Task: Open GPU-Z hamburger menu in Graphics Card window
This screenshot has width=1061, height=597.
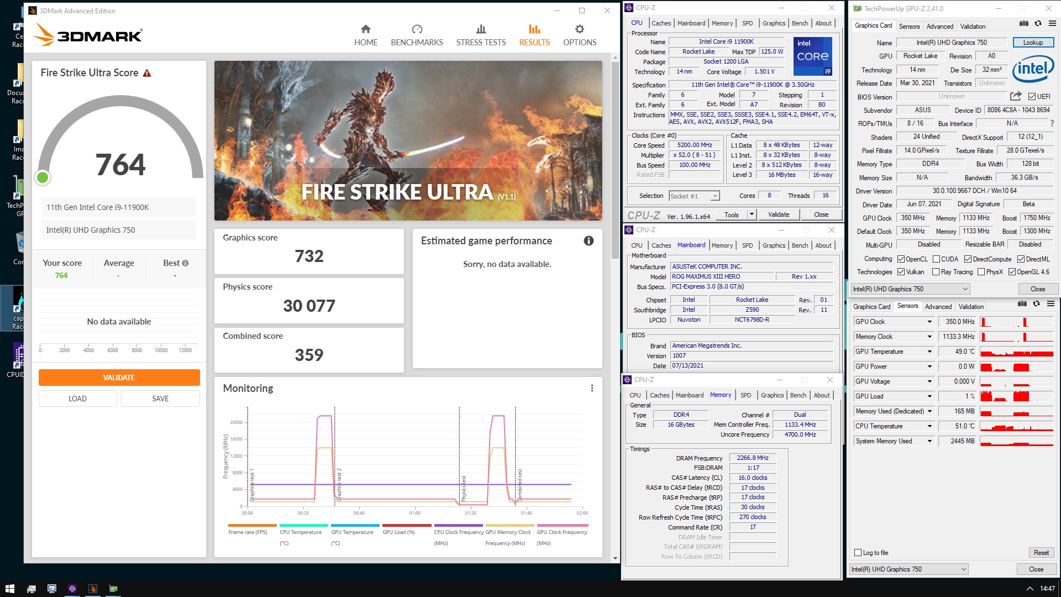Action: click(x=1052, y=24)
